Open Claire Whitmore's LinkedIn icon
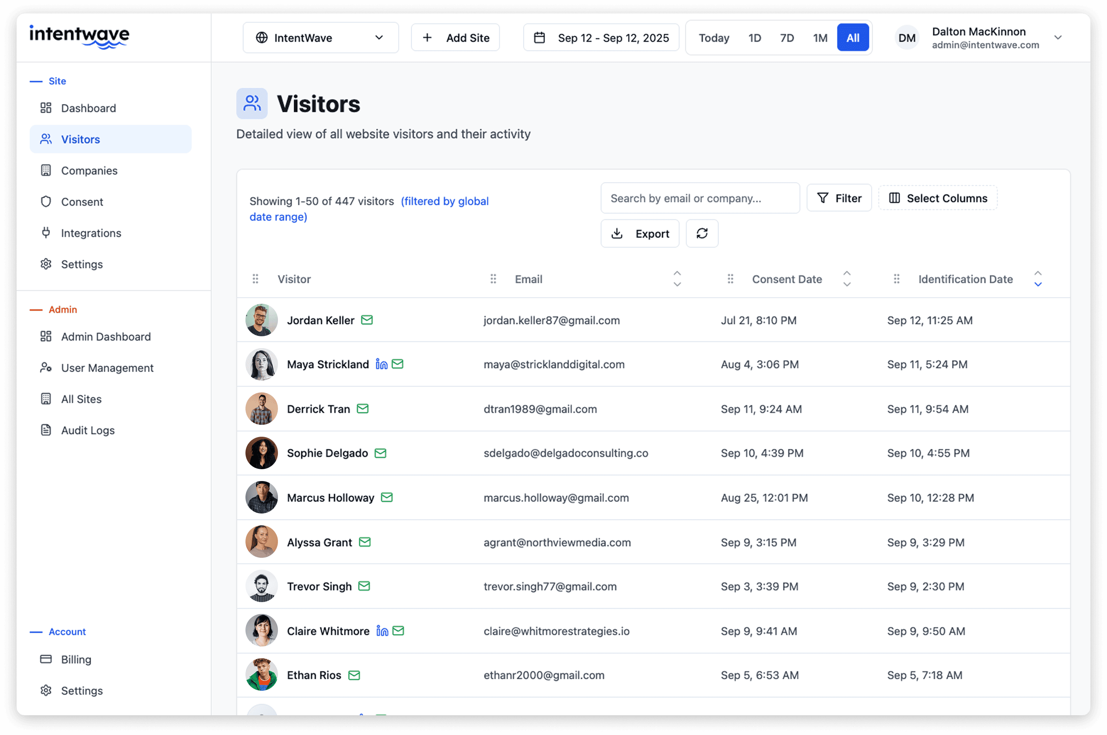Image resolution: width=1107 pixels, height=735 pixels. [383, 631]
